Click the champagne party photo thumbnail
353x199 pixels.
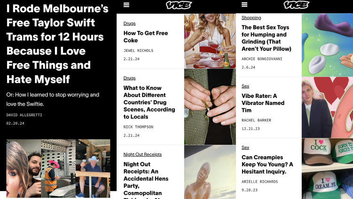tap(210, 41)
